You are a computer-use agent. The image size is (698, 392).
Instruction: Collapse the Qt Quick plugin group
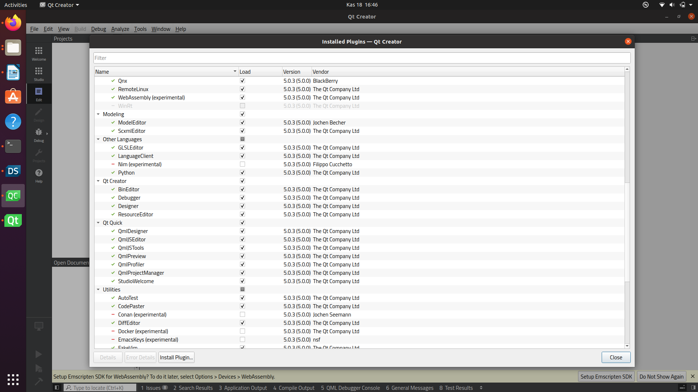pos(98,223)
